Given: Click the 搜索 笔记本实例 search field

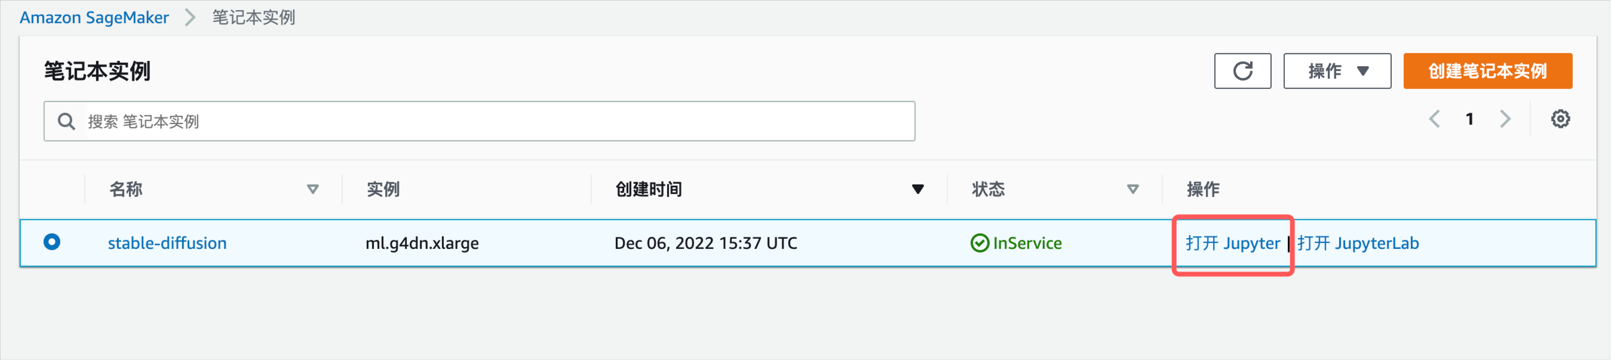Looking at the screenshot, I should 479,121.
